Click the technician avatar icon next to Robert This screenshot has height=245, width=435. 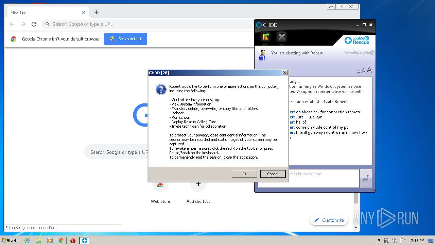click(x=262, y=55)
